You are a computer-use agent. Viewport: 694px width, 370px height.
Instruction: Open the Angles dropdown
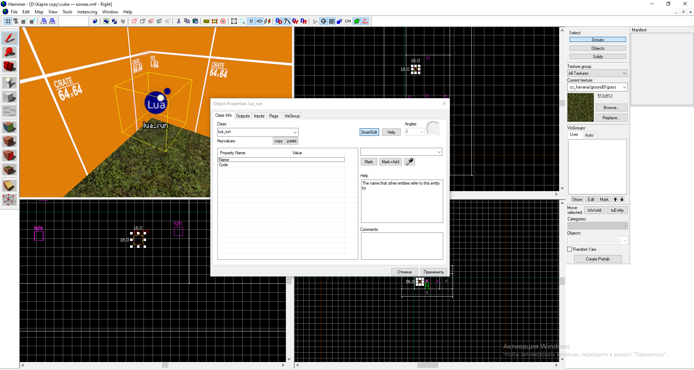tap(421, 132)
